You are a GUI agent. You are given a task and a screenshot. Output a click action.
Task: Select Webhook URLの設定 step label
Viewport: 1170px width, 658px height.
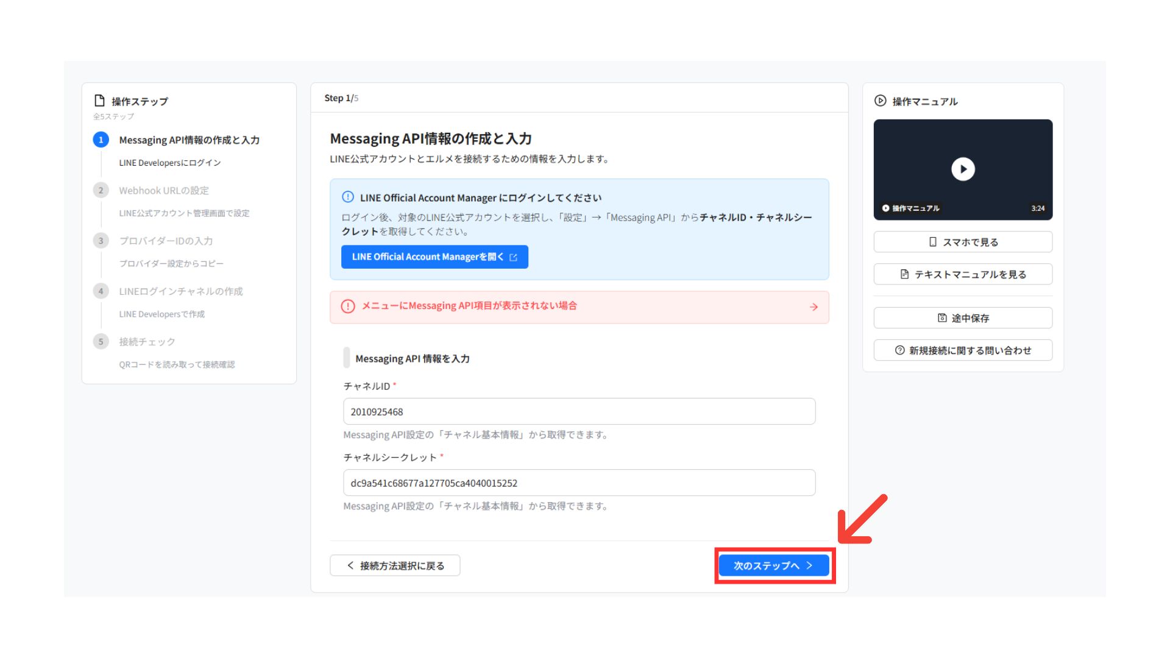point(164,191)
